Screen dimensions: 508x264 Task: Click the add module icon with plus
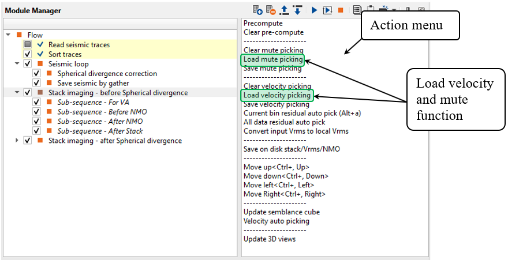[x=258, y=10]
